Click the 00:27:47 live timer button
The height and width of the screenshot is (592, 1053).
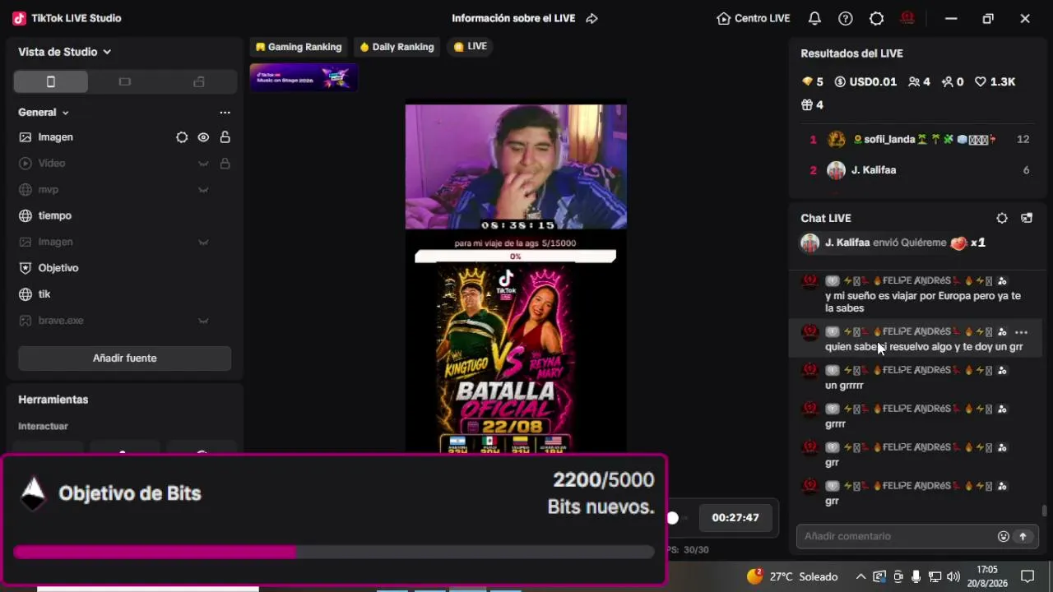point(735,518)
